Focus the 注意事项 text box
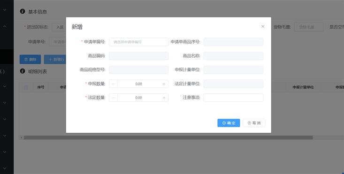Screen dimensions: 344x174 [233, 98]
